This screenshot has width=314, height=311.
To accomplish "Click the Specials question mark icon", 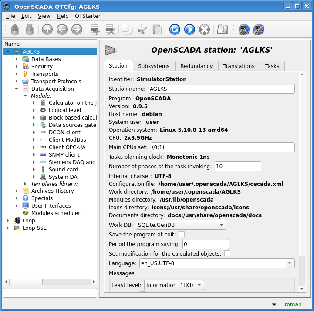I will 25,198.
